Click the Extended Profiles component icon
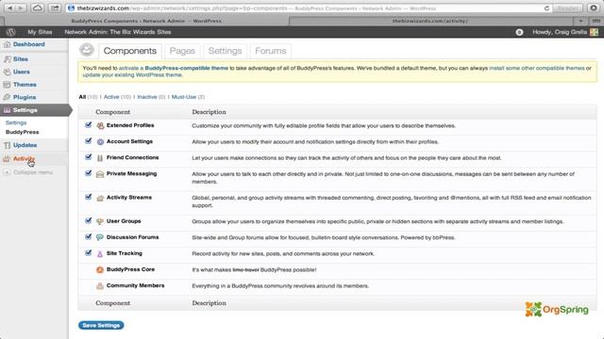 (100, 125)
